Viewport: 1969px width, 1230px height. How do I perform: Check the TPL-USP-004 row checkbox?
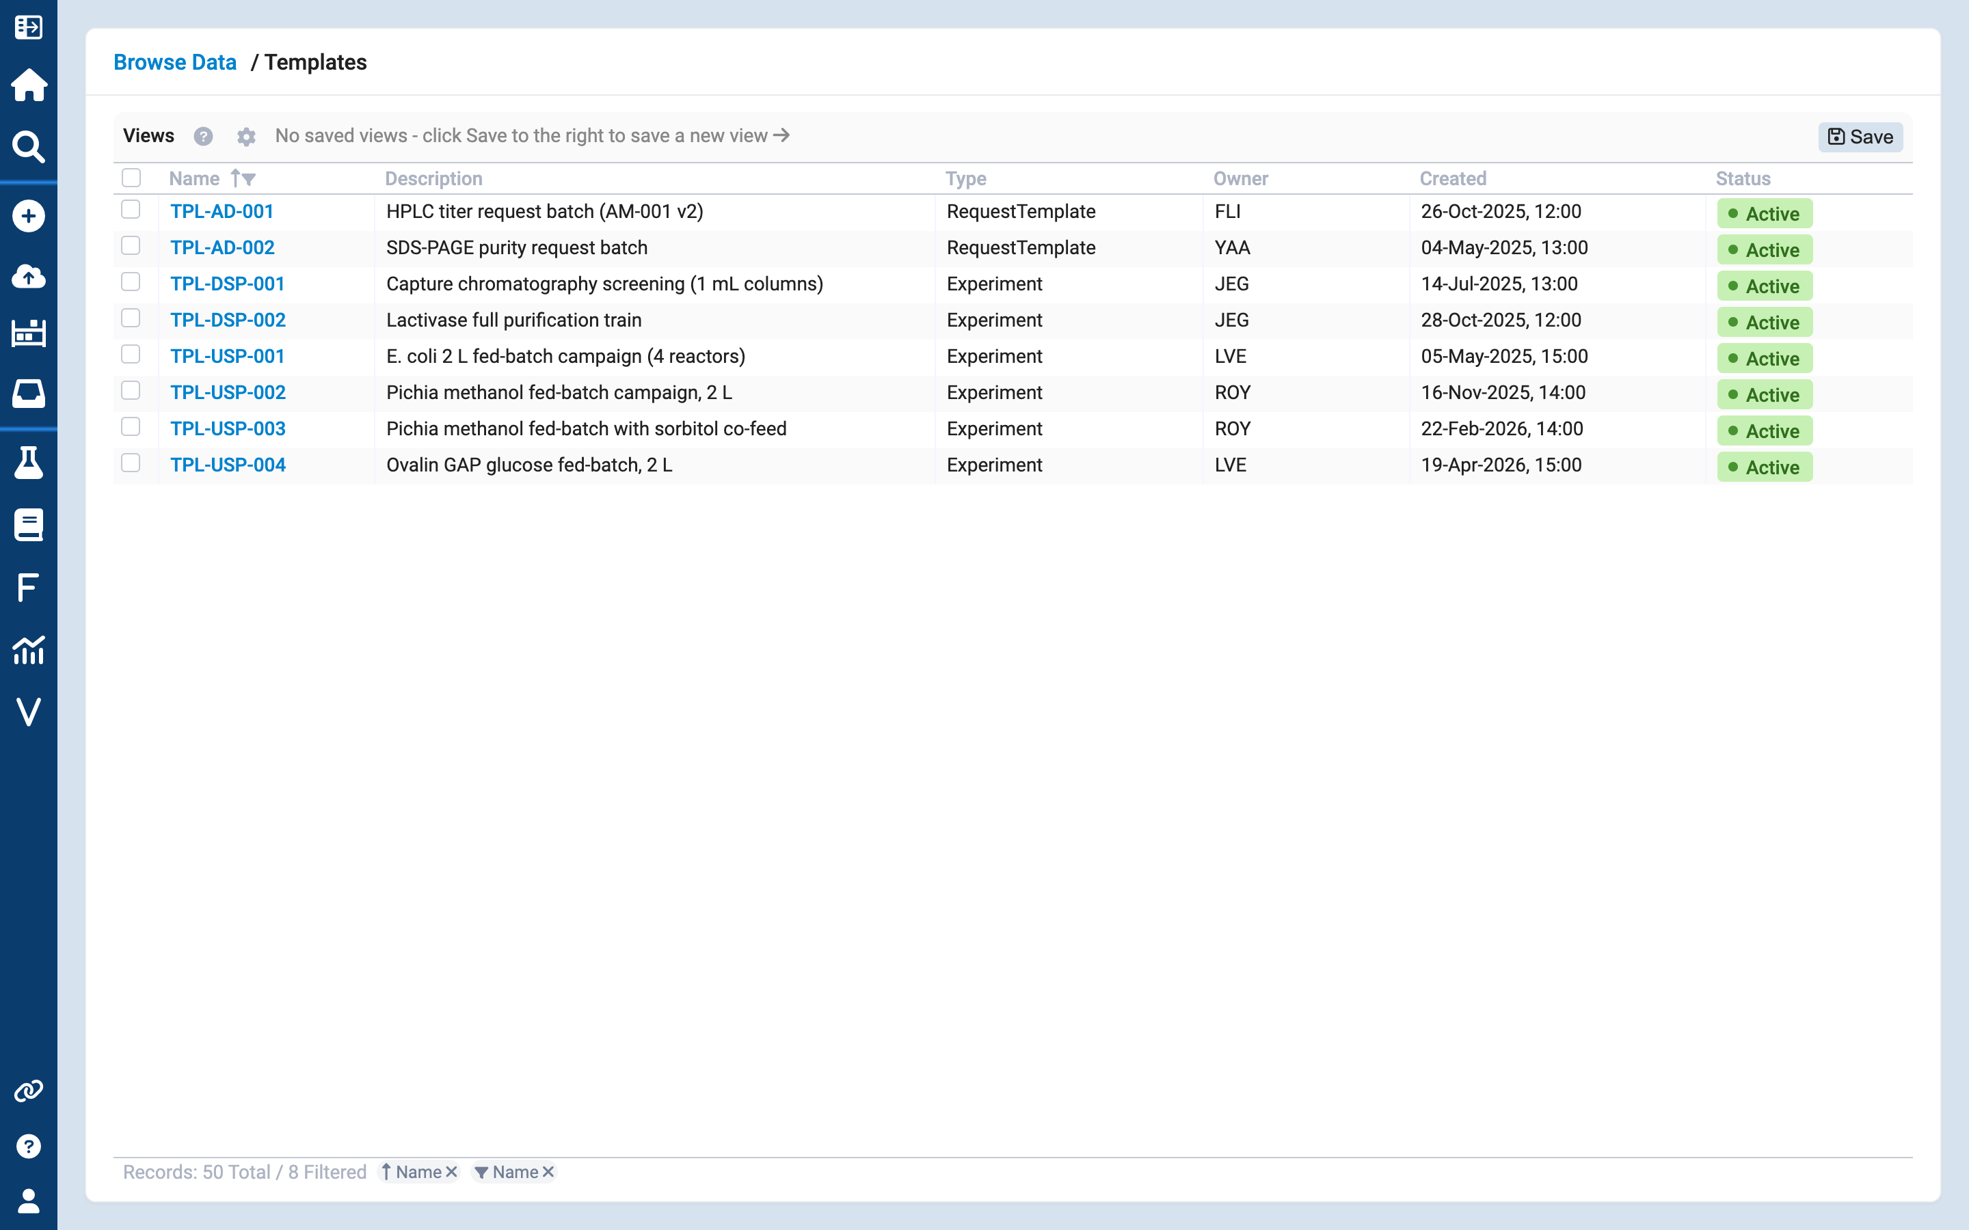[131, 463]
